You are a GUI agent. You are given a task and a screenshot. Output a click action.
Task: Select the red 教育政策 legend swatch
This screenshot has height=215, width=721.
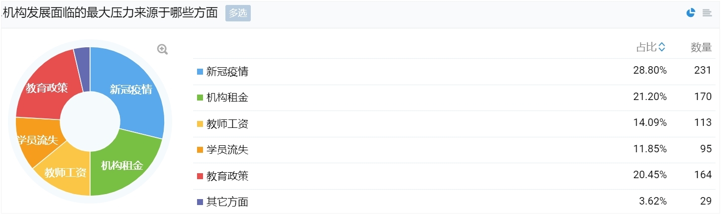200,176
